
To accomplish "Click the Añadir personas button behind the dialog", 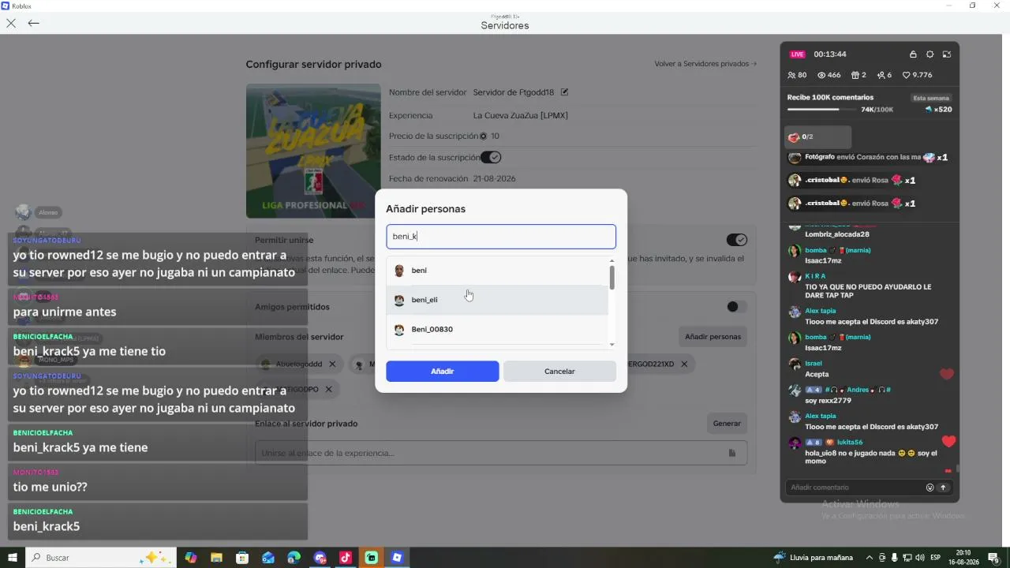I will [x=713, y=337].
